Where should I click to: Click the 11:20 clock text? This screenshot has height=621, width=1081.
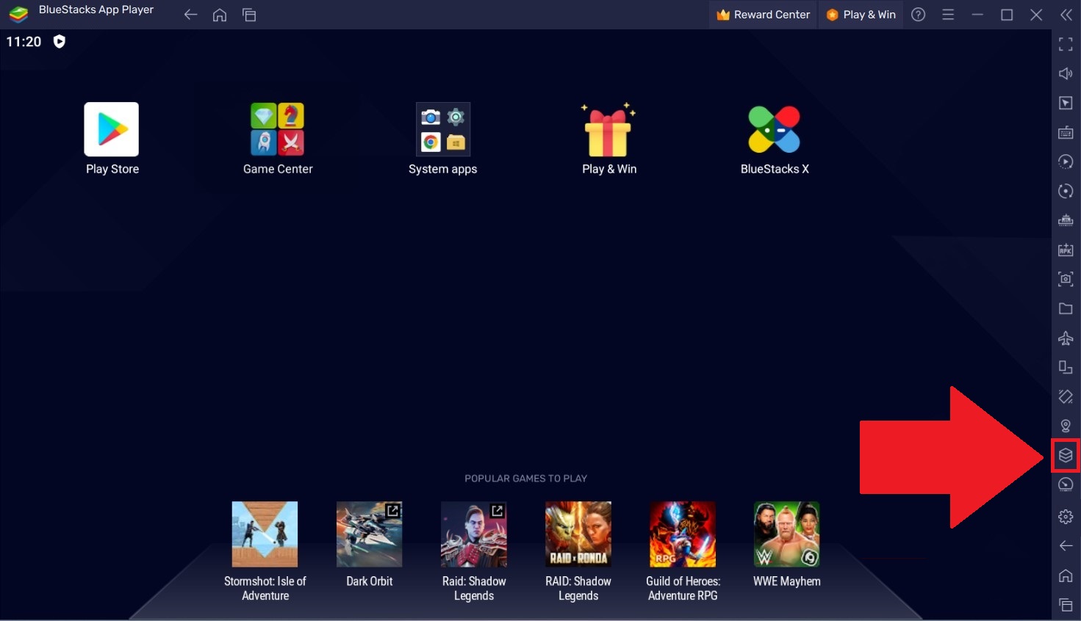coord(24,42)
